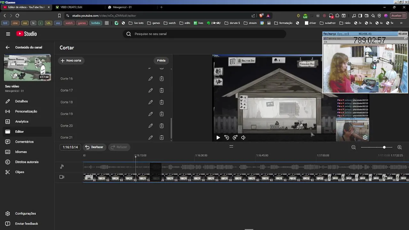
Task: Click the share page icon in the address bar
Action: (x=253, y=16)
